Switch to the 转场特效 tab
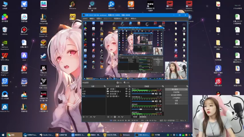The height and width of the screenshot is (137, 244). tap(143, 117)
